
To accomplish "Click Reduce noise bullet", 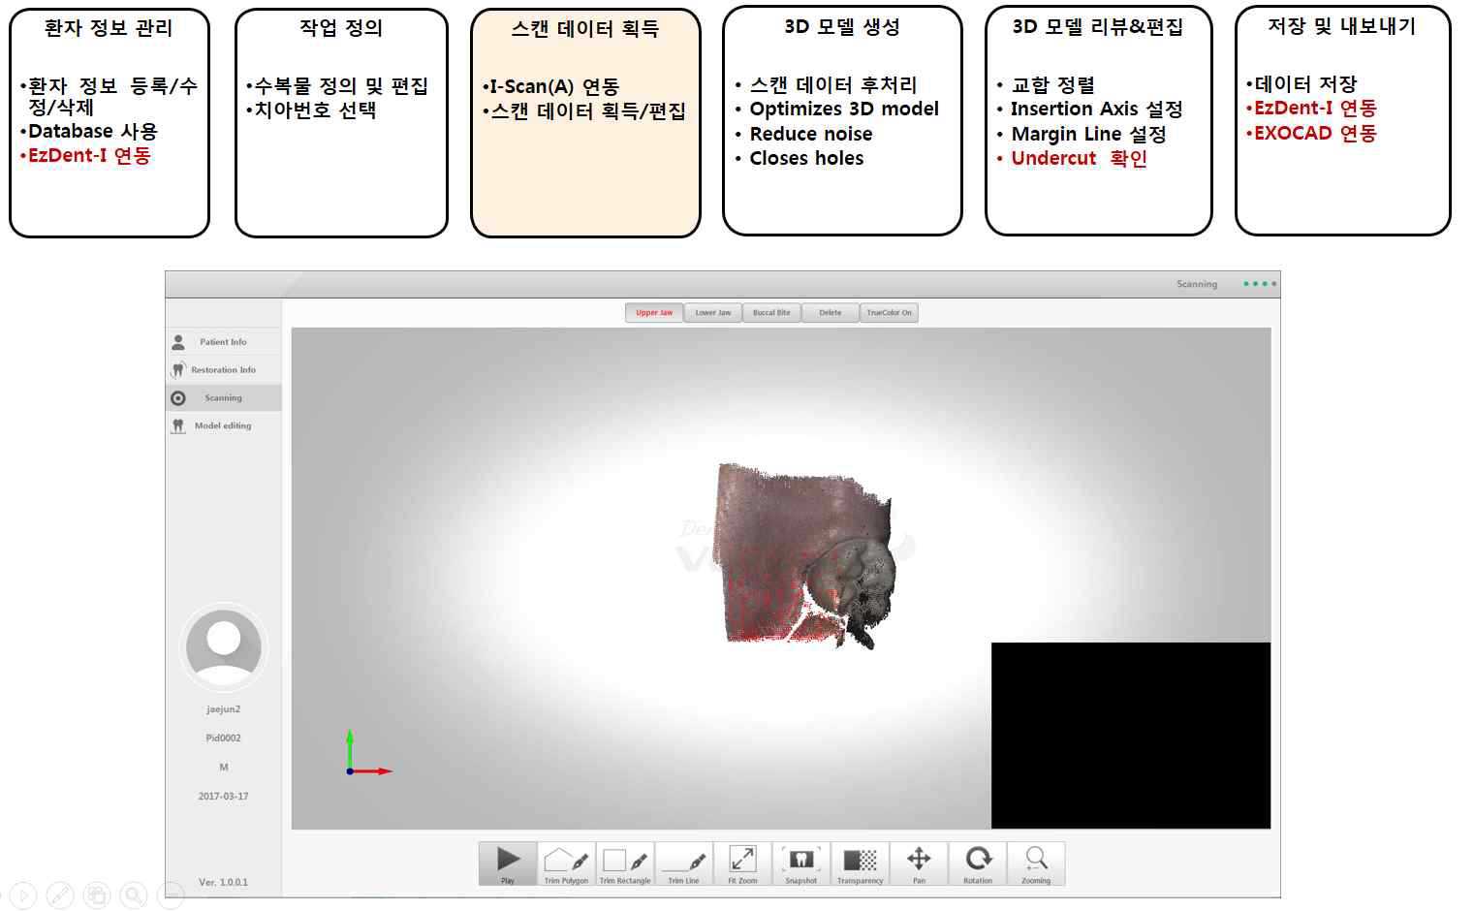I will pos(811,134).
